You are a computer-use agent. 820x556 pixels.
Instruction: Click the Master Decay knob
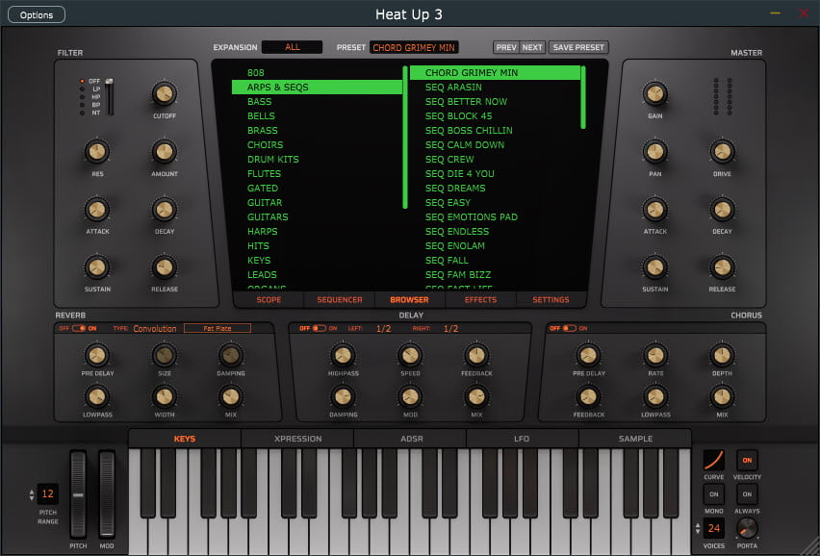click(722, 210)
